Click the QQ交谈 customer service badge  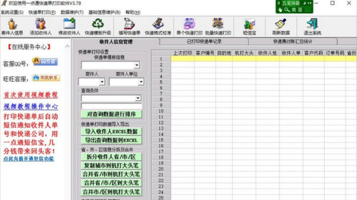pyautogui.click(x=45, y=61)
